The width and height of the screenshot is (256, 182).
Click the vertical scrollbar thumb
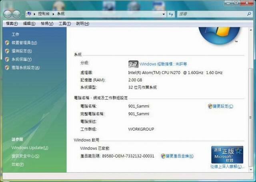tap(251, 117)
